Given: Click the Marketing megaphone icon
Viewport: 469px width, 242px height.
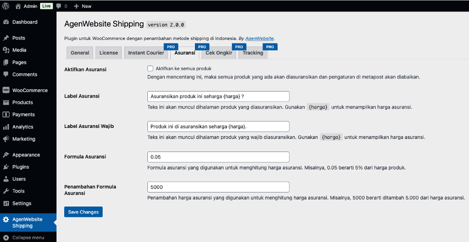Looking at the screenshot, I should (x=6, y=139).
